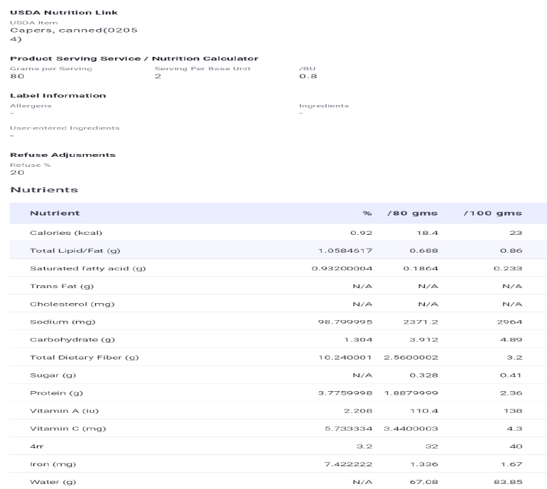Click Total Lipid/Fat value 0.688
Image resolution: width=547 pixels, height=489 pixels.
(424, 251)
